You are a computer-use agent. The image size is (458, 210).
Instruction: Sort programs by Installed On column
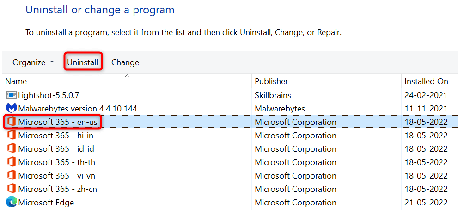[426, 81]
